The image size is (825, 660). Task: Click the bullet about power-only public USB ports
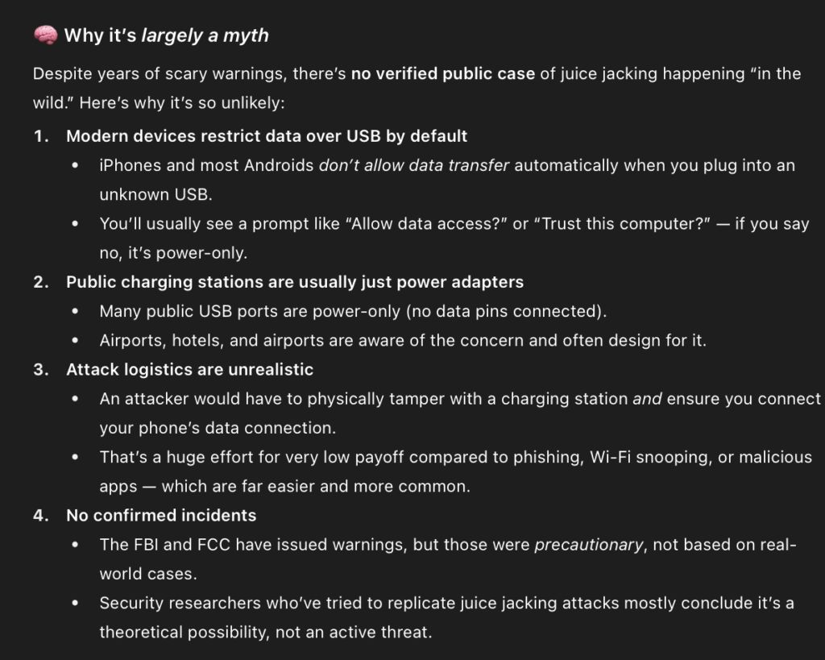(x=353, y=311)
